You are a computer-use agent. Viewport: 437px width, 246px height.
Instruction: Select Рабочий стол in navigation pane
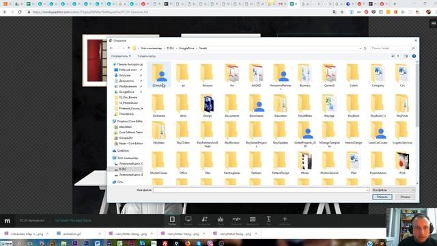128,70
